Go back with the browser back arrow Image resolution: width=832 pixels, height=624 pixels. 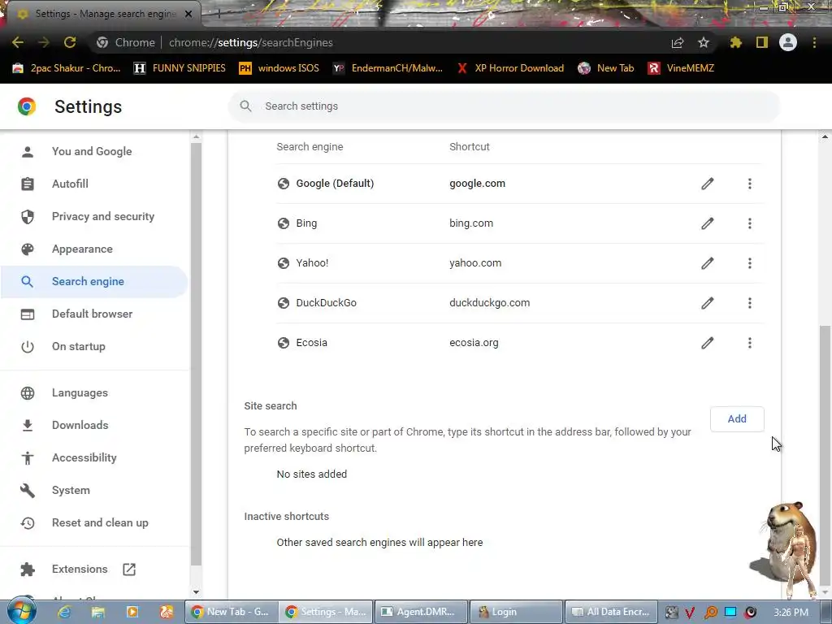coord(18,42)
